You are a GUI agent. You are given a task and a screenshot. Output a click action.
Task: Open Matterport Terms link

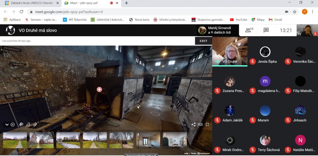(x=193, y=153)
